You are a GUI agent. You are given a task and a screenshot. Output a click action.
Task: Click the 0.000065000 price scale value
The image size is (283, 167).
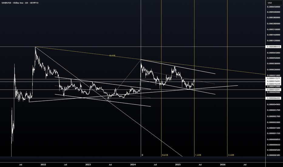pyautogui.click(x=273, y=53)
